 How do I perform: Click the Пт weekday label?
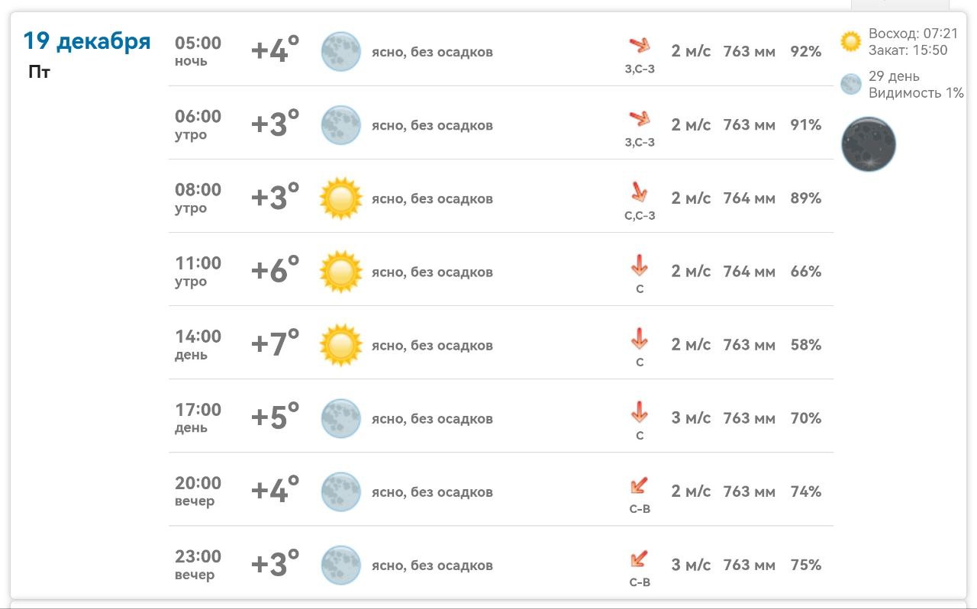(x=39, y=73)
